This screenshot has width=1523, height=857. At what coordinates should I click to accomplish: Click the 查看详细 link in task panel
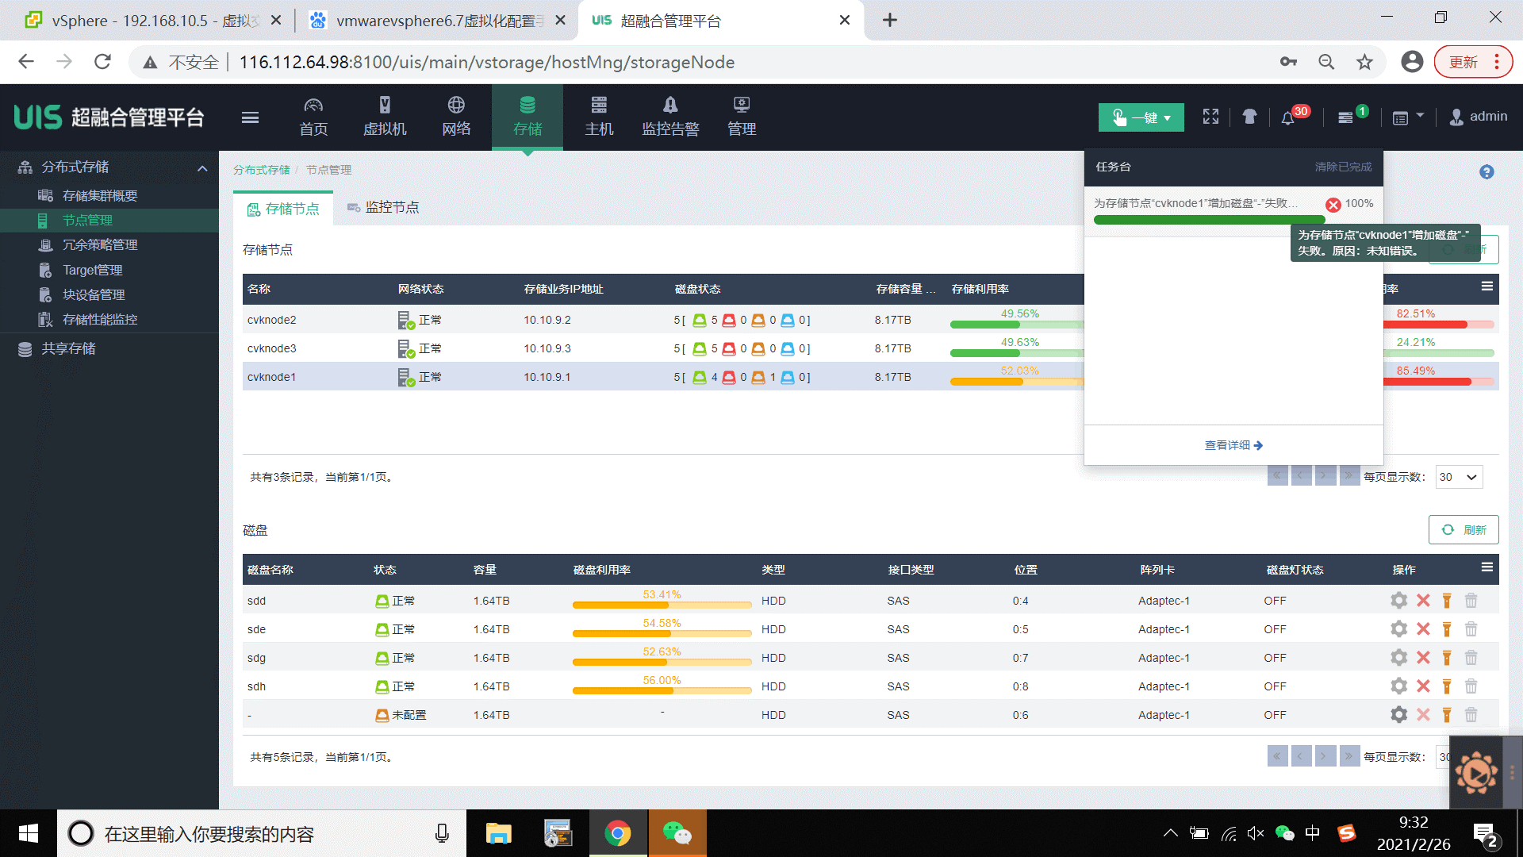click(x=1233, y=445)
